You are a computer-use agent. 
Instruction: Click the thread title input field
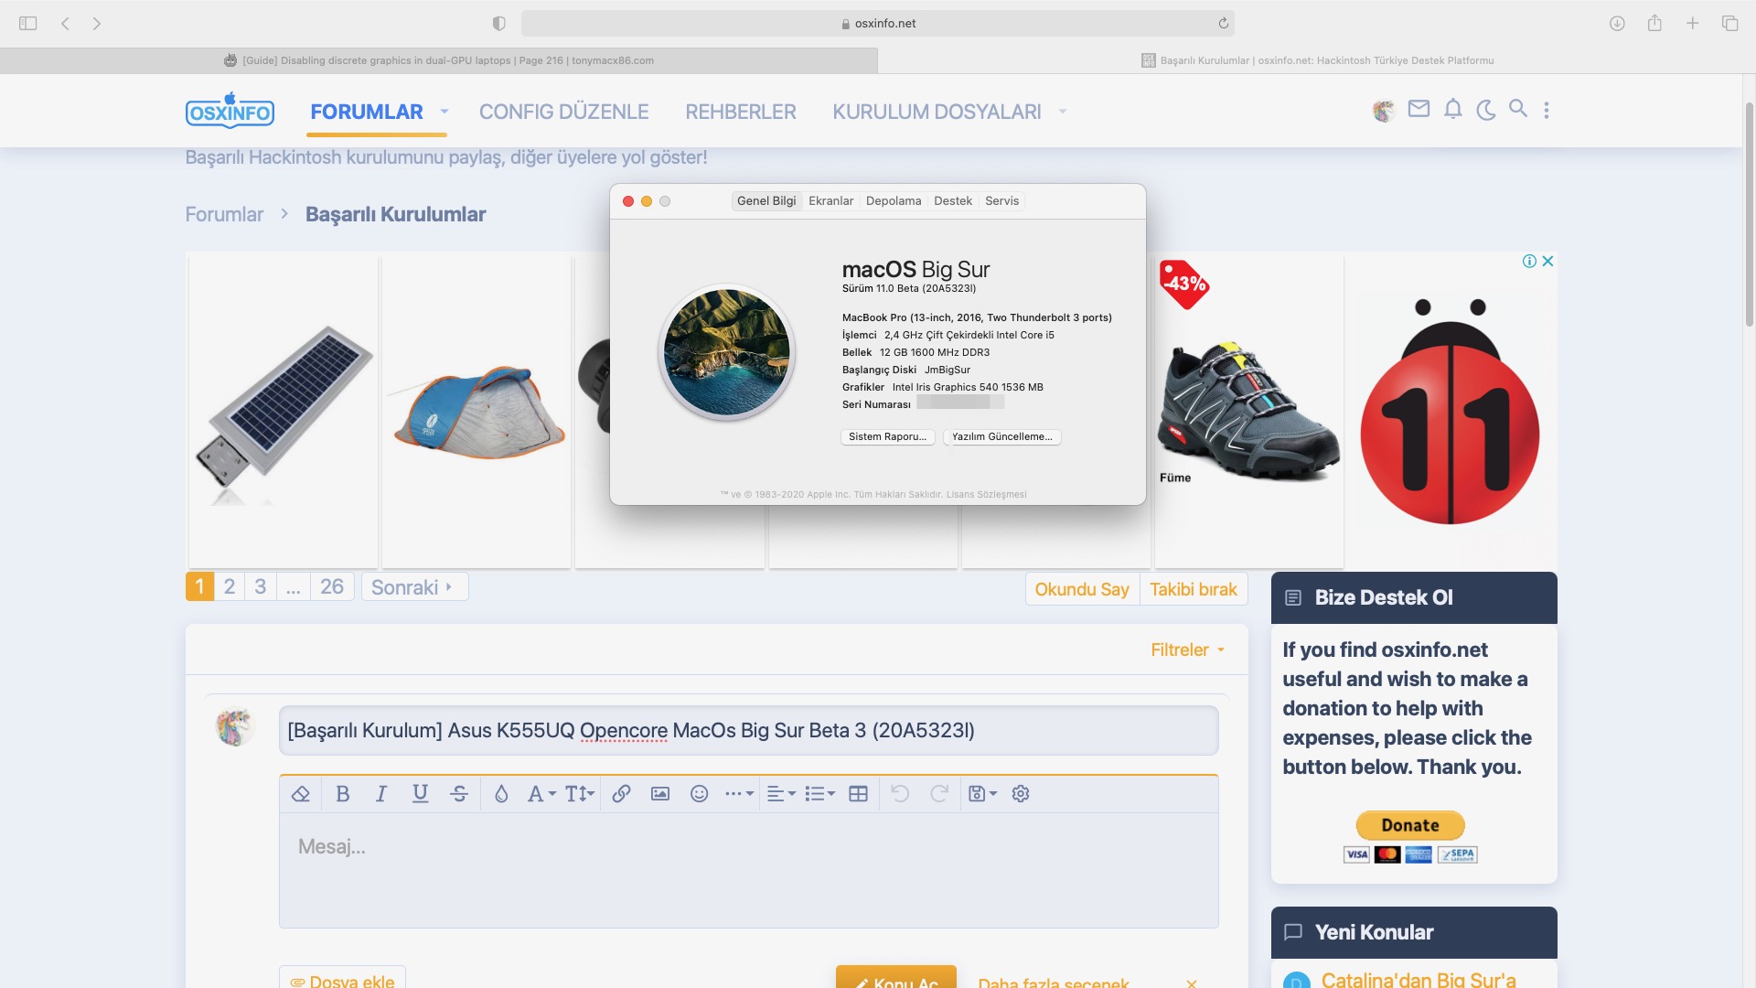(748, 731)
